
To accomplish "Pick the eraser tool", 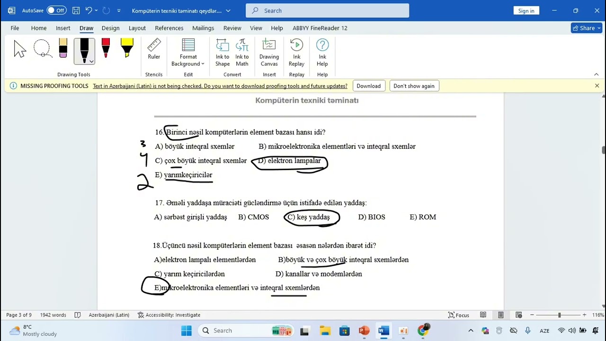I will tap(63, 49).
